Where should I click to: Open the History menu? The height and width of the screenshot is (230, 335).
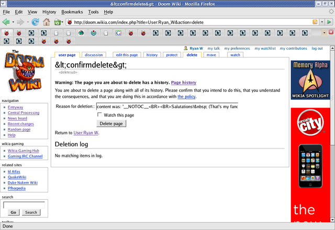coord(49,12)
